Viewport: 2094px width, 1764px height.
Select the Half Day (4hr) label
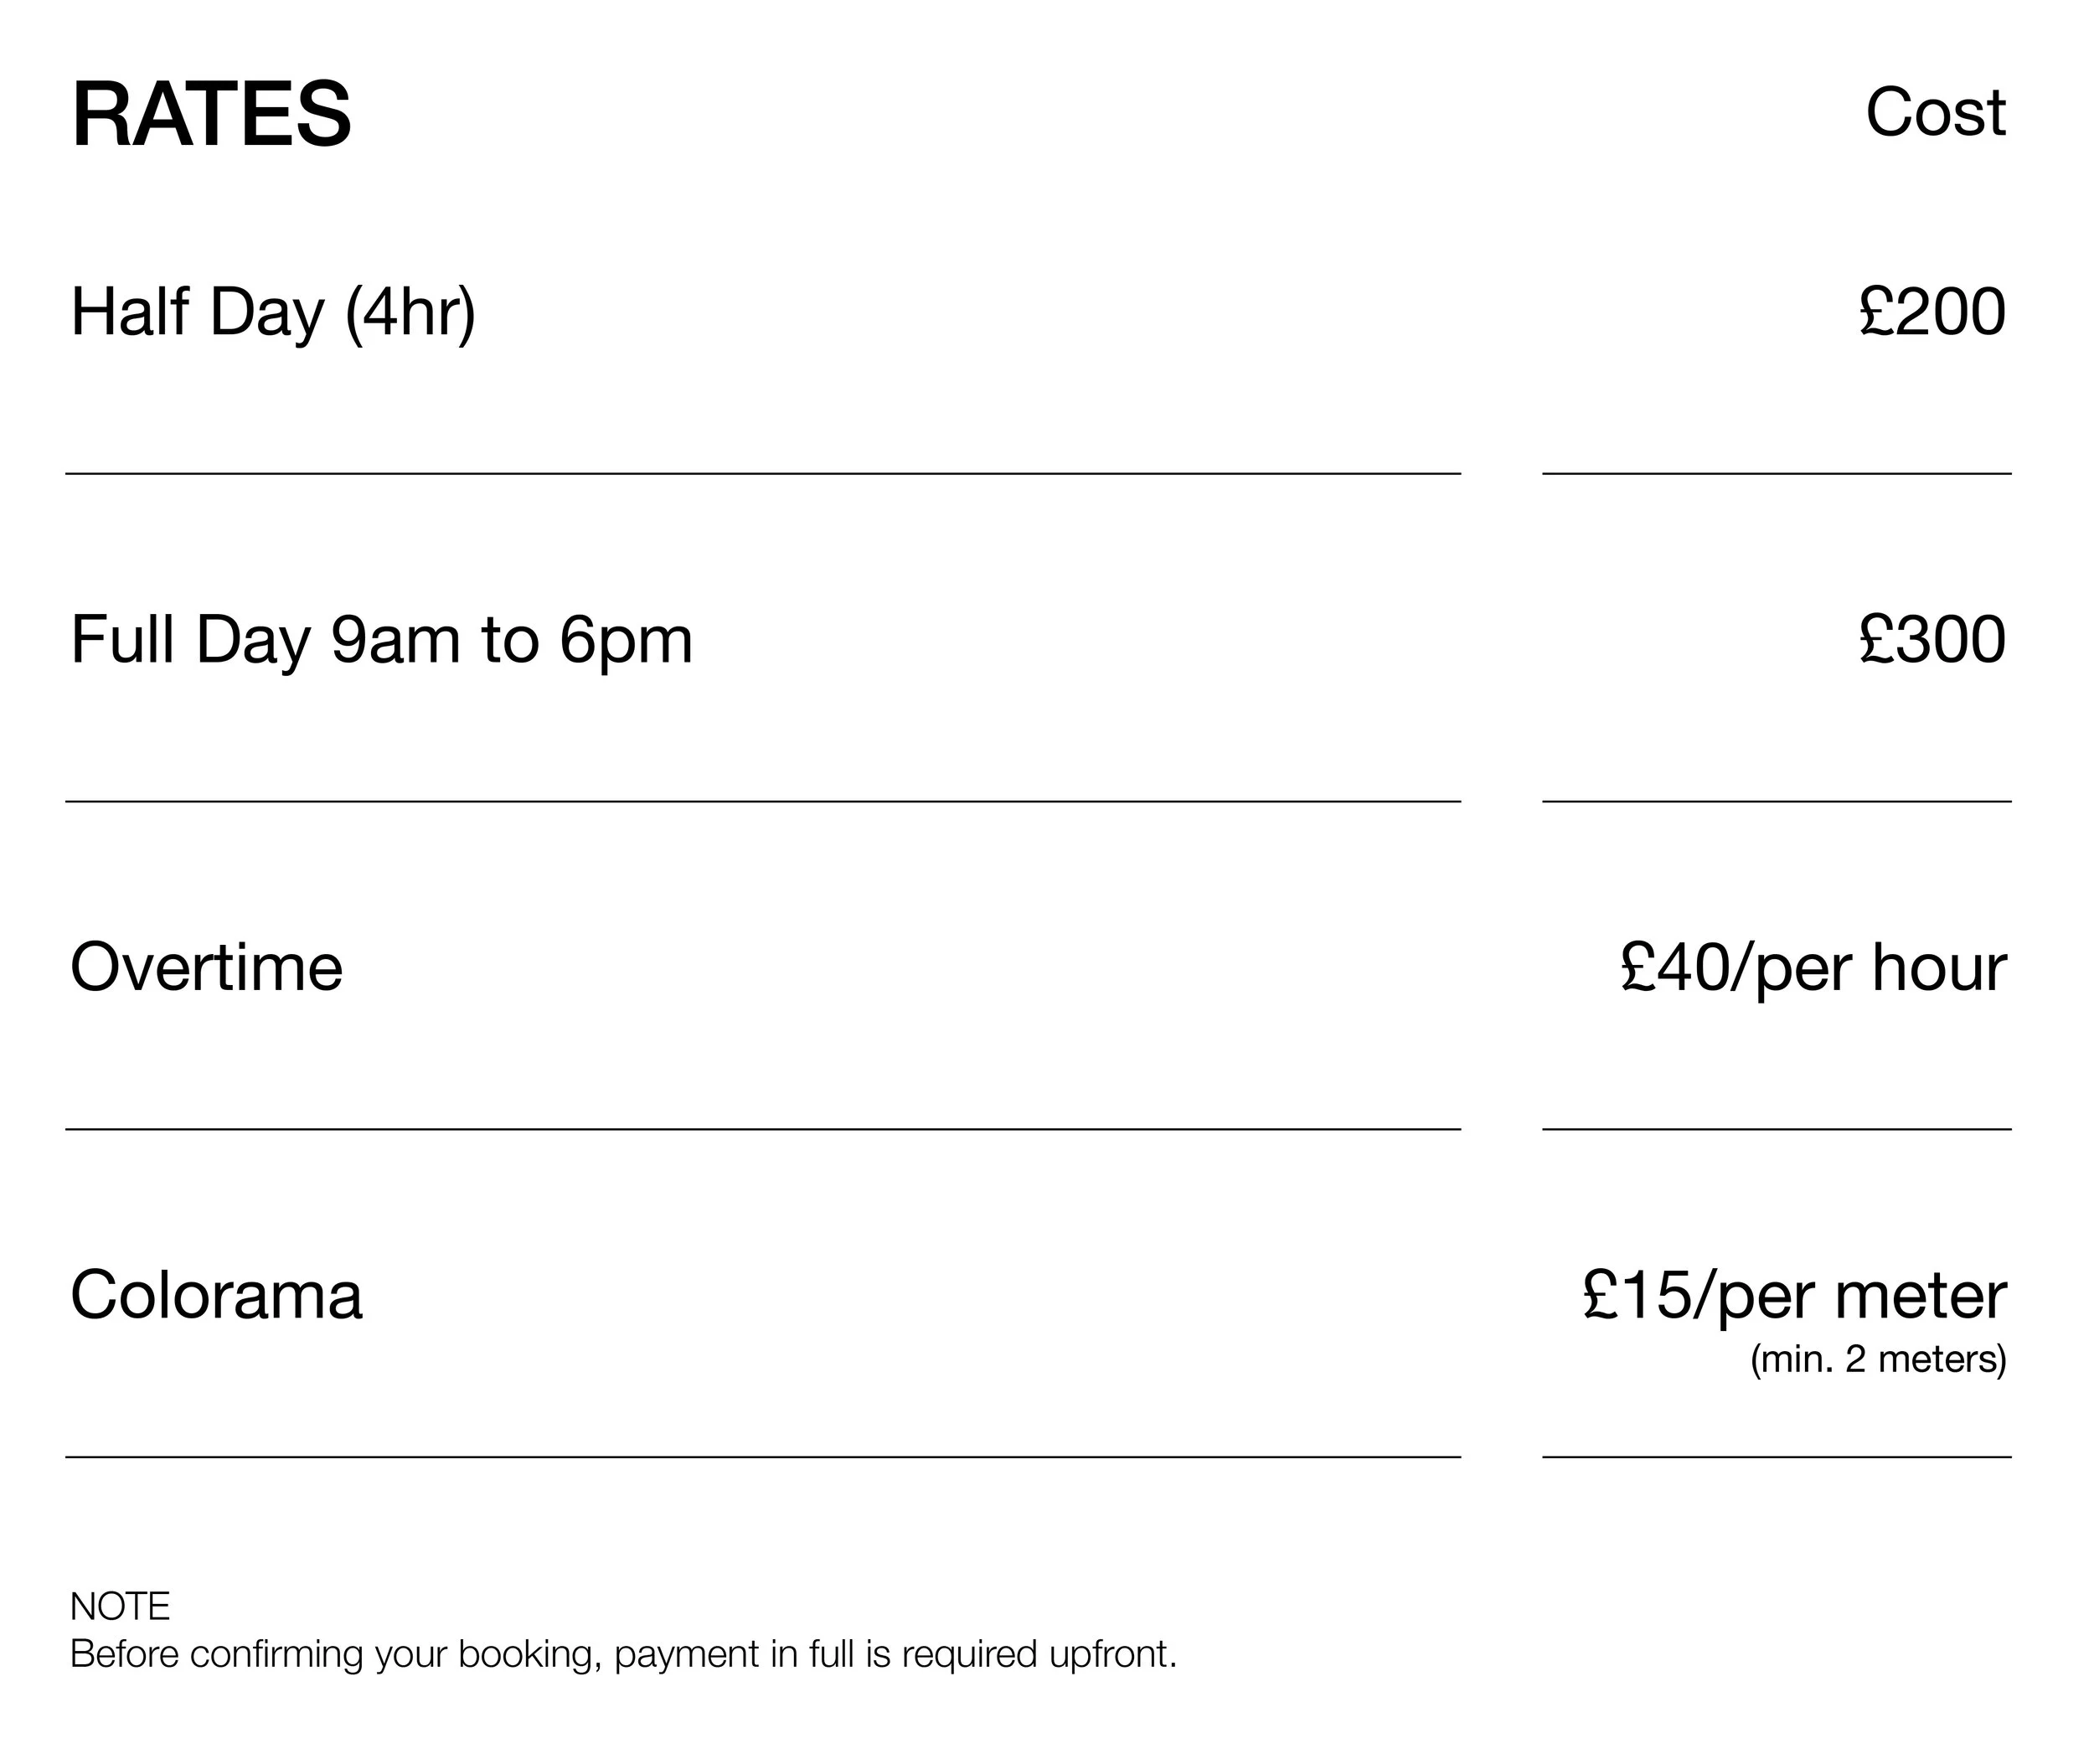tap(273, 312)
